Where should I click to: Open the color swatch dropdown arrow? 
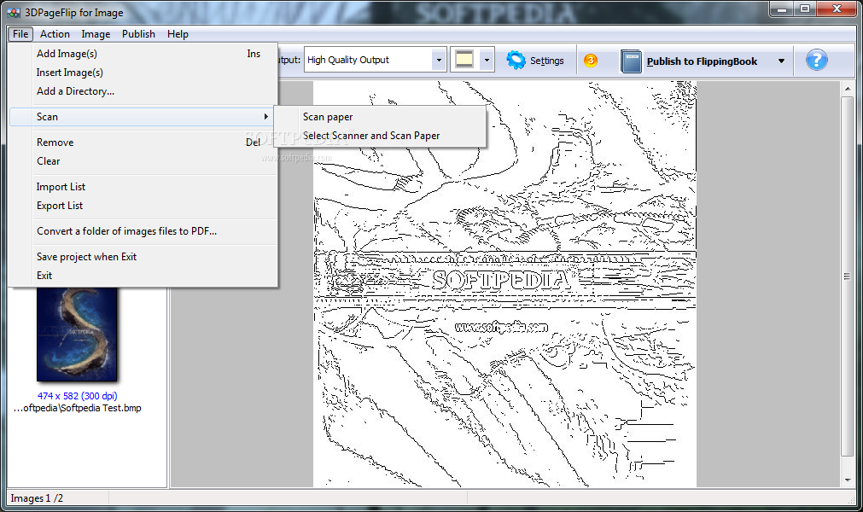pos(487,60)
